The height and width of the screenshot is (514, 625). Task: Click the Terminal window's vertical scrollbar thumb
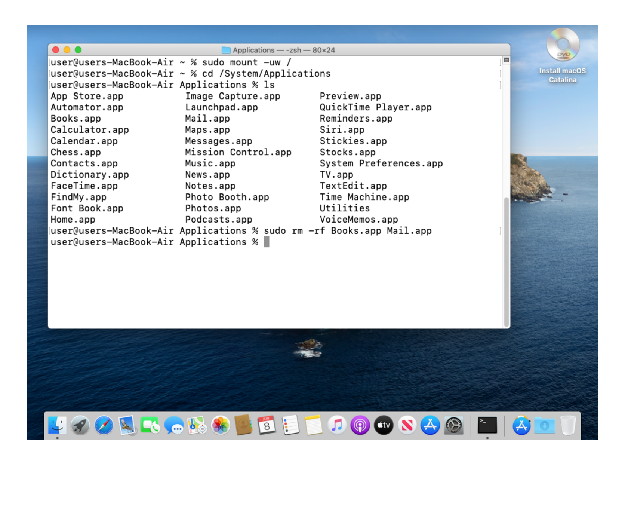[x=507, y=262]
